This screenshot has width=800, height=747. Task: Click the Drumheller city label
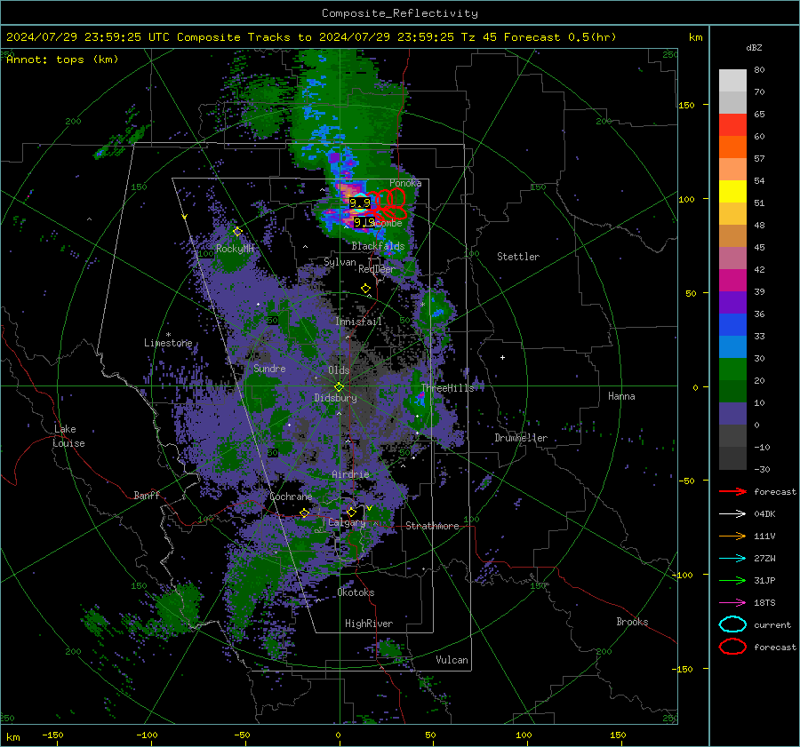[x=521, y=438]
